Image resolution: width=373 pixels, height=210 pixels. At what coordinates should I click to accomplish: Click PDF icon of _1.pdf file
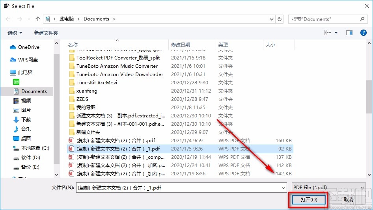pos(71,149)
